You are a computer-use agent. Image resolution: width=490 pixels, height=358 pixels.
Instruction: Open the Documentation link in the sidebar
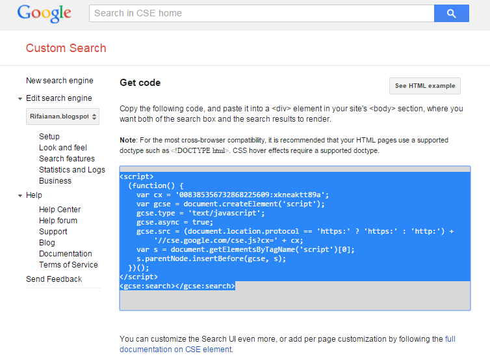click(x=66, y=254)
